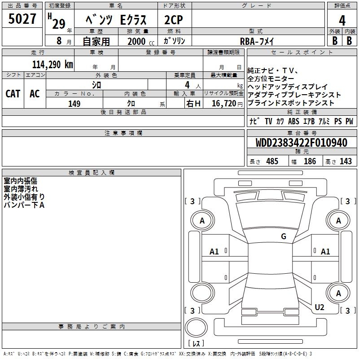
Task: Click the 114,290 km mileage value
Action: coord(53,64)
